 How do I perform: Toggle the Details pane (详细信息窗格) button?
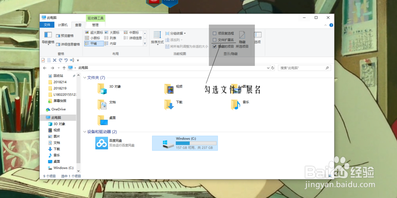pyautogui.click(x=68, y=44)
